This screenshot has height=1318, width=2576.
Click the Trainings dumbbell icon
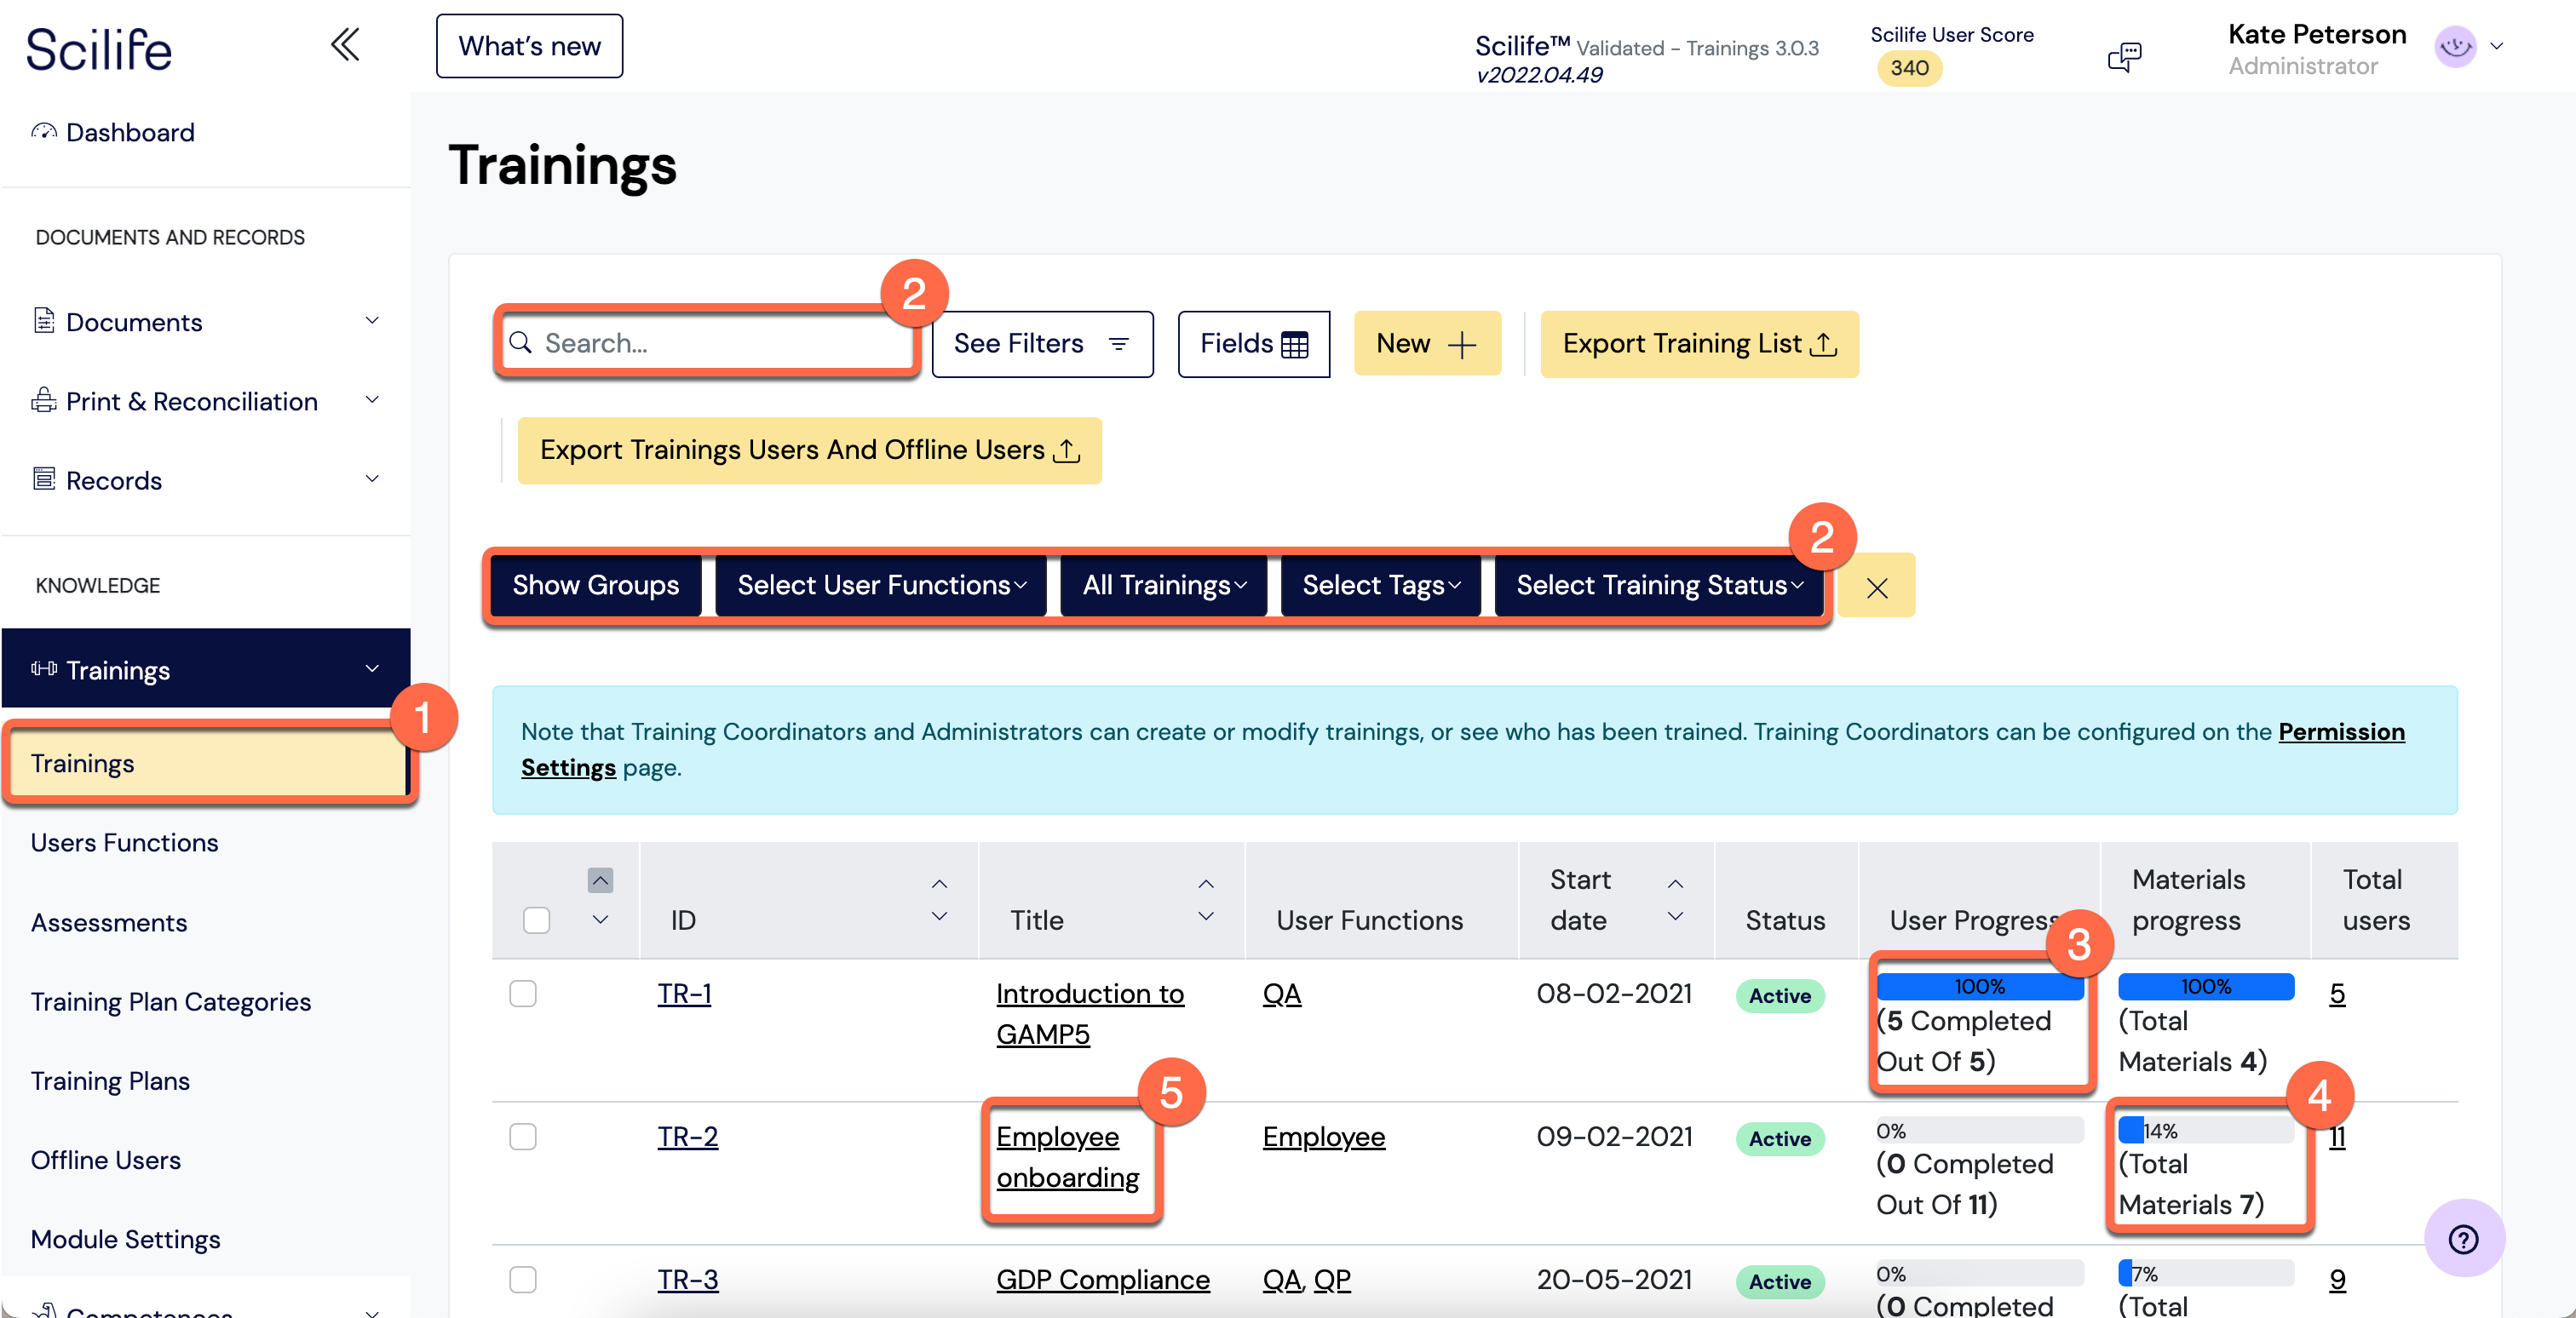point(44,668)
